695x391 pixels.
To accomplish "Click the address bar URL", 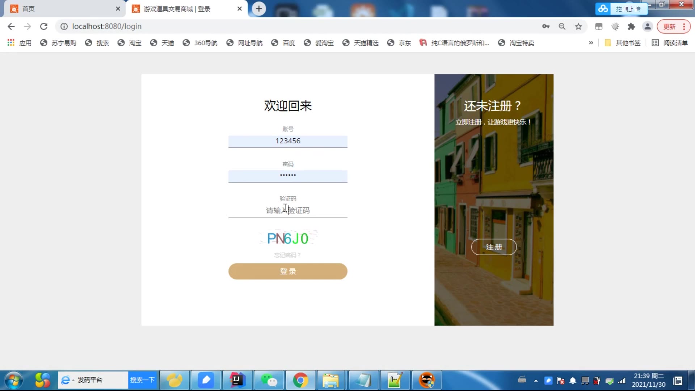I will coord(107,26).
